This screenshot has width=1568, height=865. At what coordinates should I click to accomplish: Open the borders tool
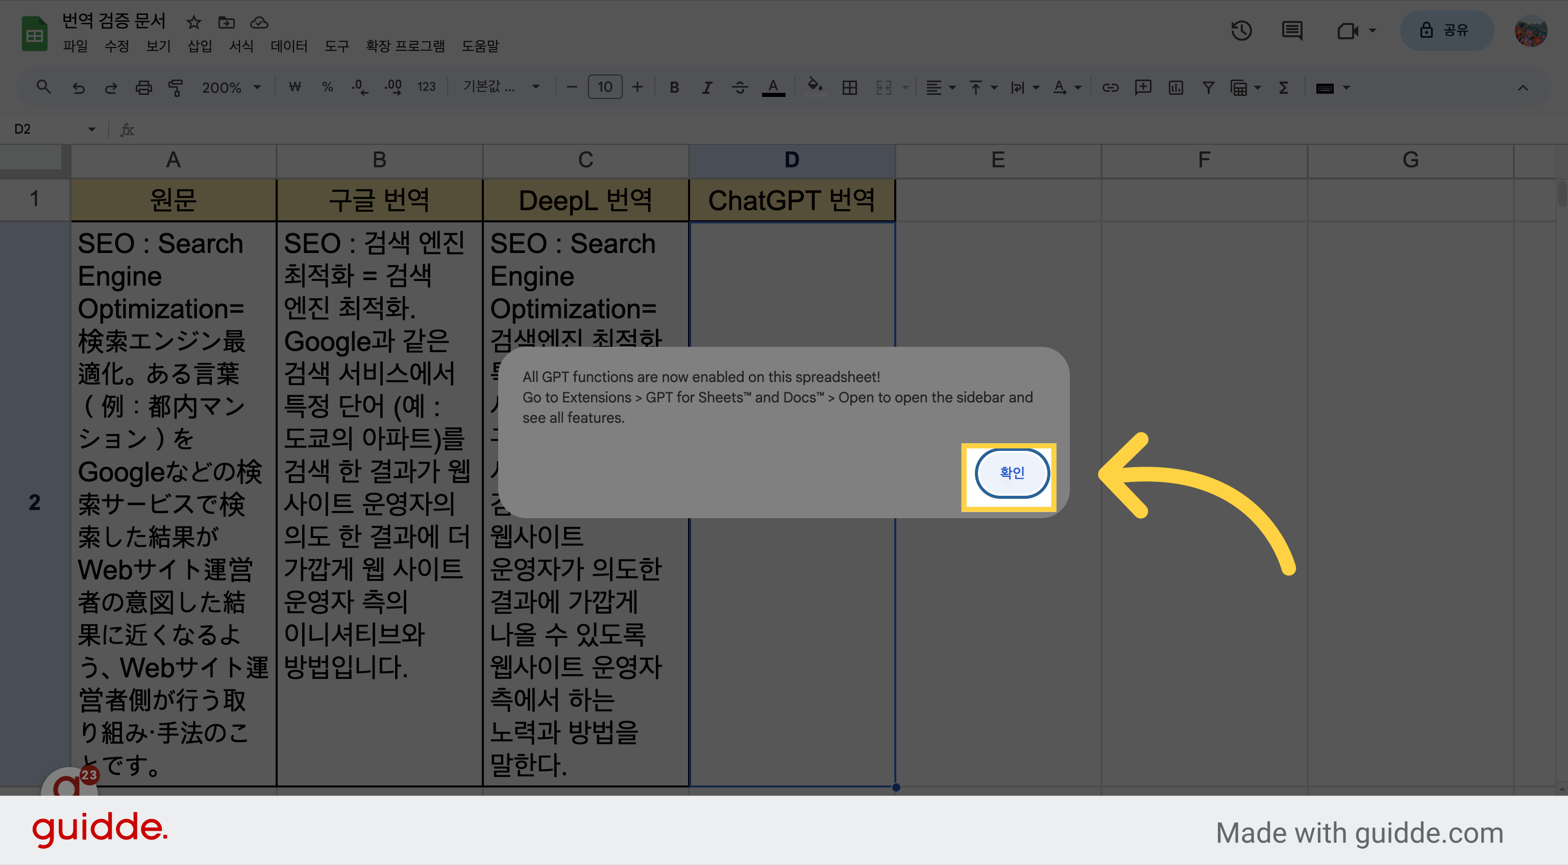[x=849, y=88]
